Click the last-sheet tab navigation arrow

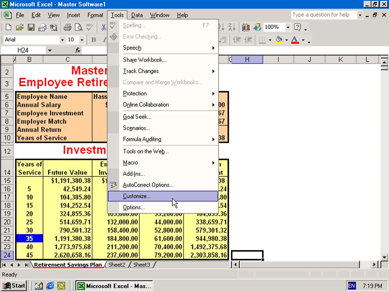pos(26,265)
